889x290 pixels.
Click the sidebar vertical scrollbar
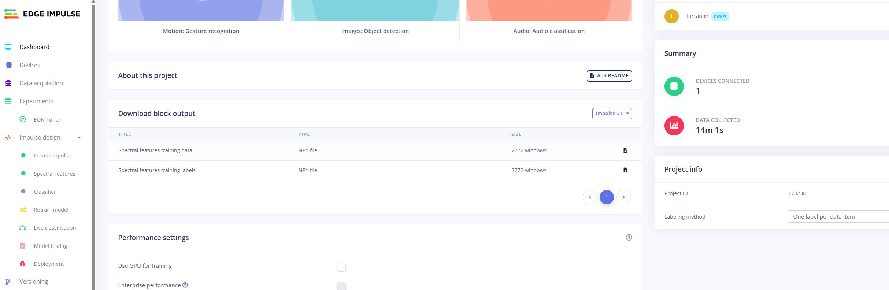(93, 146)
